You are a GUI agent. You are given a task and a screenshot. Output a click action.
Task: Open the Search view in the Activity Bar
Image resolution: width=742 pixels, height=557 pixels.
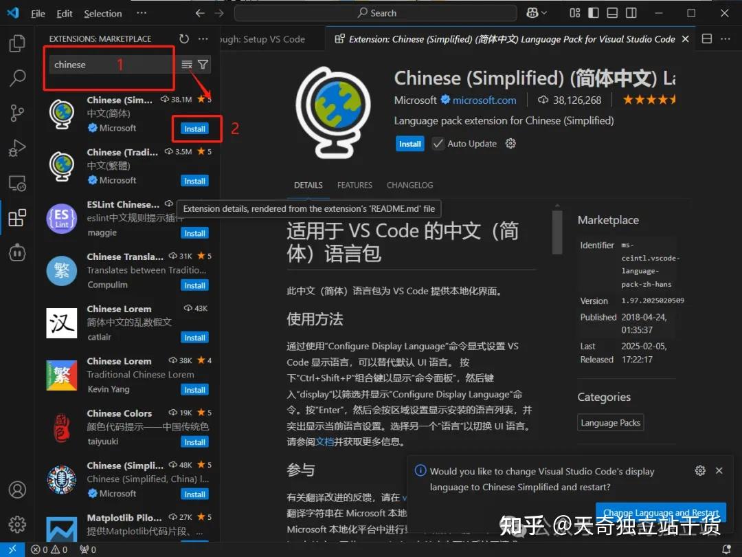tap(16, 78)
